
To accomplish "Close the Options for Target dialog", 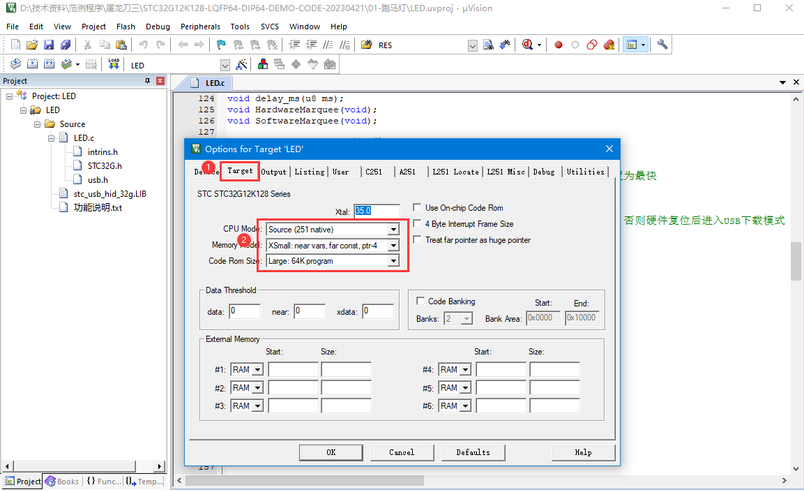I will click(x=609, y=149).
